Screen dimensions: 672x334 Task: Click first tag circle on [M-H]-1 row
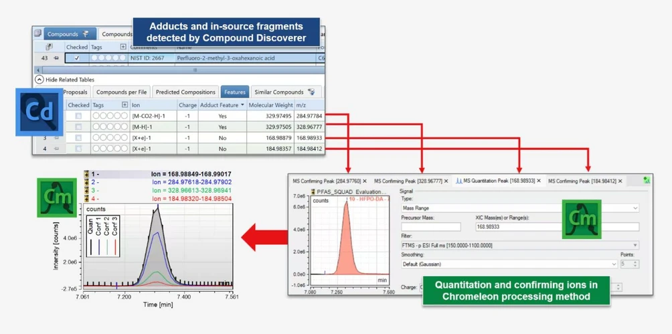96,127
